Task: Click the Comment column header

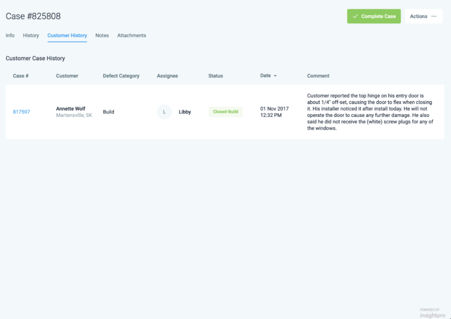Action: [x=318, y=76]
